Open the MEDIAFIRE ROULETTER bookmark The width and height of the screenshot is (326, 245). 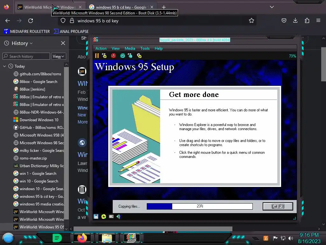(x=27, y=31)
